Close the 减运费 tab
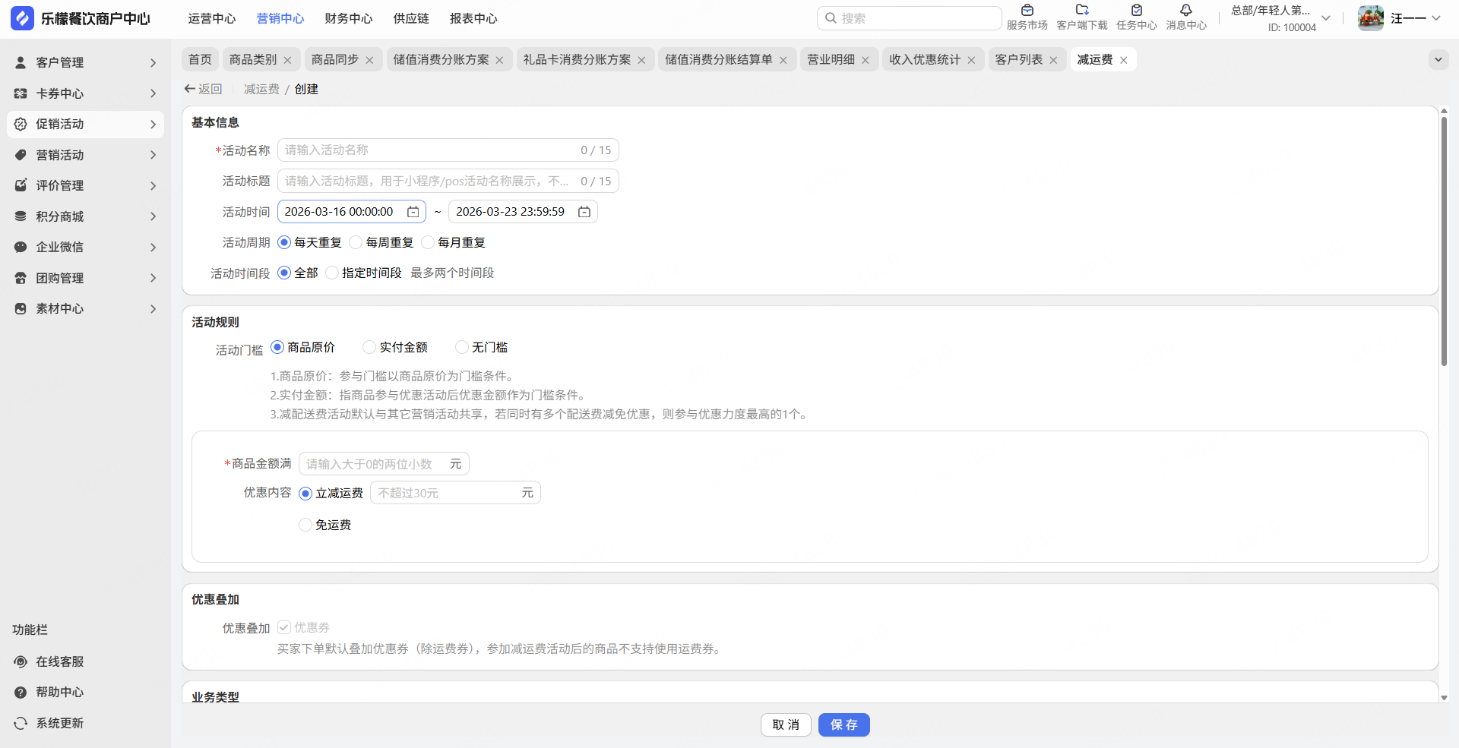This screenshot has height=748, width=1459. point(1123,60)
